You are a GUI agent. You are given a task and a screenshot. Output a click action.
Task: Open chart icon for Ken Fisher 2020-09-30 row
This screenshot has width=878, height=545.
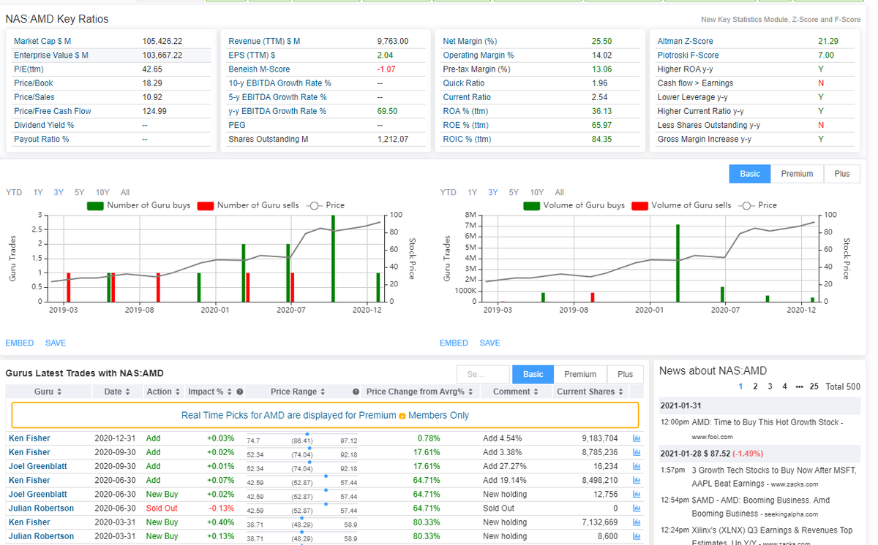click(636, 452)
